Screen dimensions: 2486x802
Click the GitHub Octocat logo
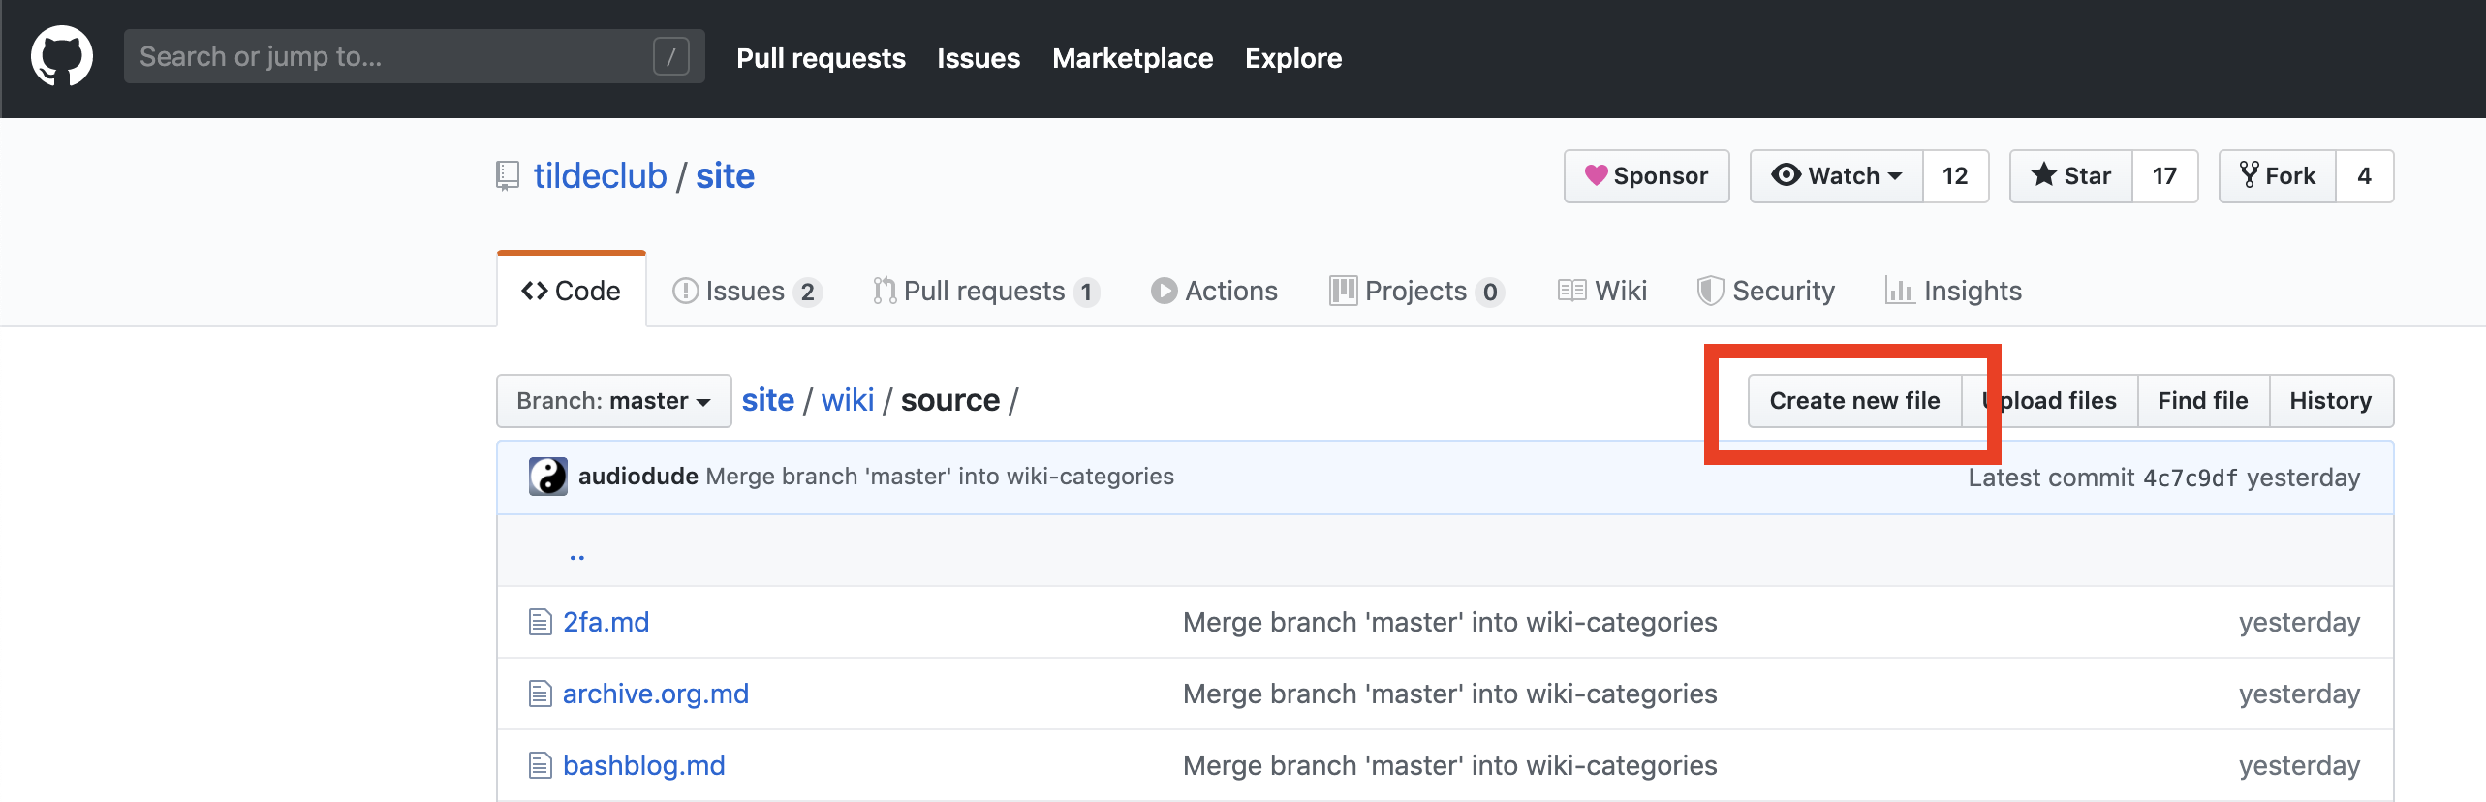tap(62, 56)
